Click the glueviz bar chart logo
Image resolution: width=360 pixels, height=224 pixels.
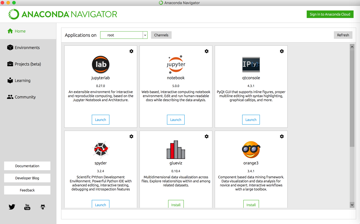(176, 150)
